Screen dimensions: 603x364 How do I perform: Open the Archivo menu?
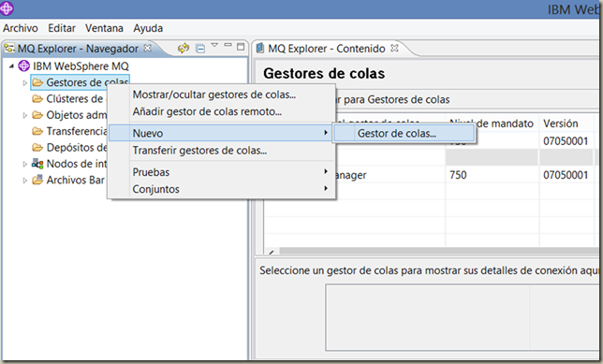(x=21, y=28)
